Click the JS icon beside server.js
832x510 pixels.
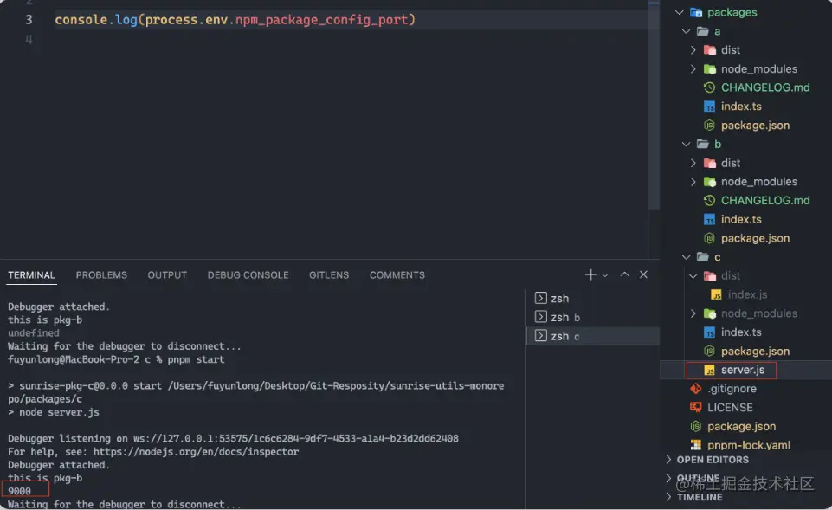pos(709,370)
